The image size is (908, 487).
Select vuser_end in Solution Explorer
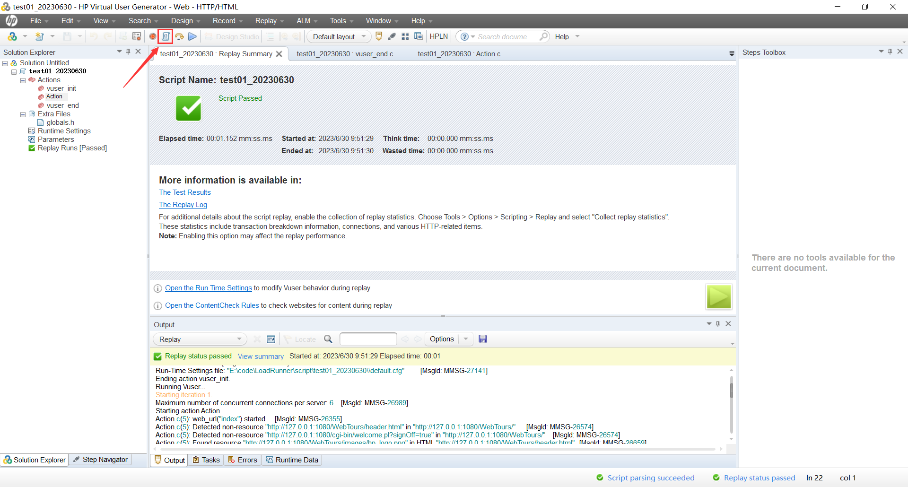pyautogui.click(x=62, y=105)
